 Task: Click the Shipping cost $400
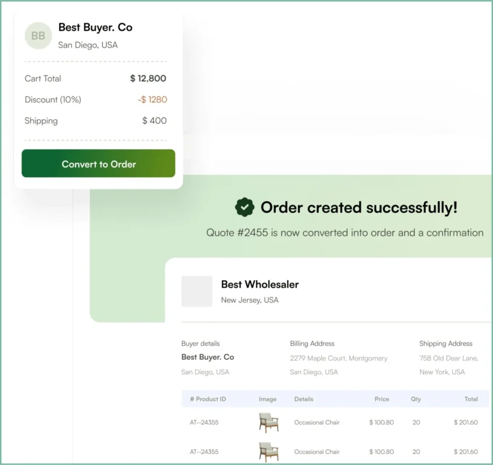[x=154, y=121]
